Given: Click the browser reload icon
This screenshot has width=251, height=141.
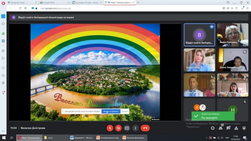Looking at the screenshot, I should (x=20, y=8).
